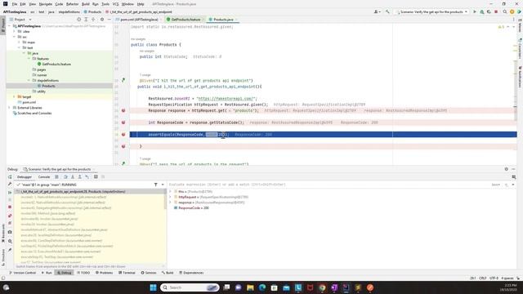Select pom.xml in project tree
Viewport: 523px width, 294px height.
click(x=29, y=102)
